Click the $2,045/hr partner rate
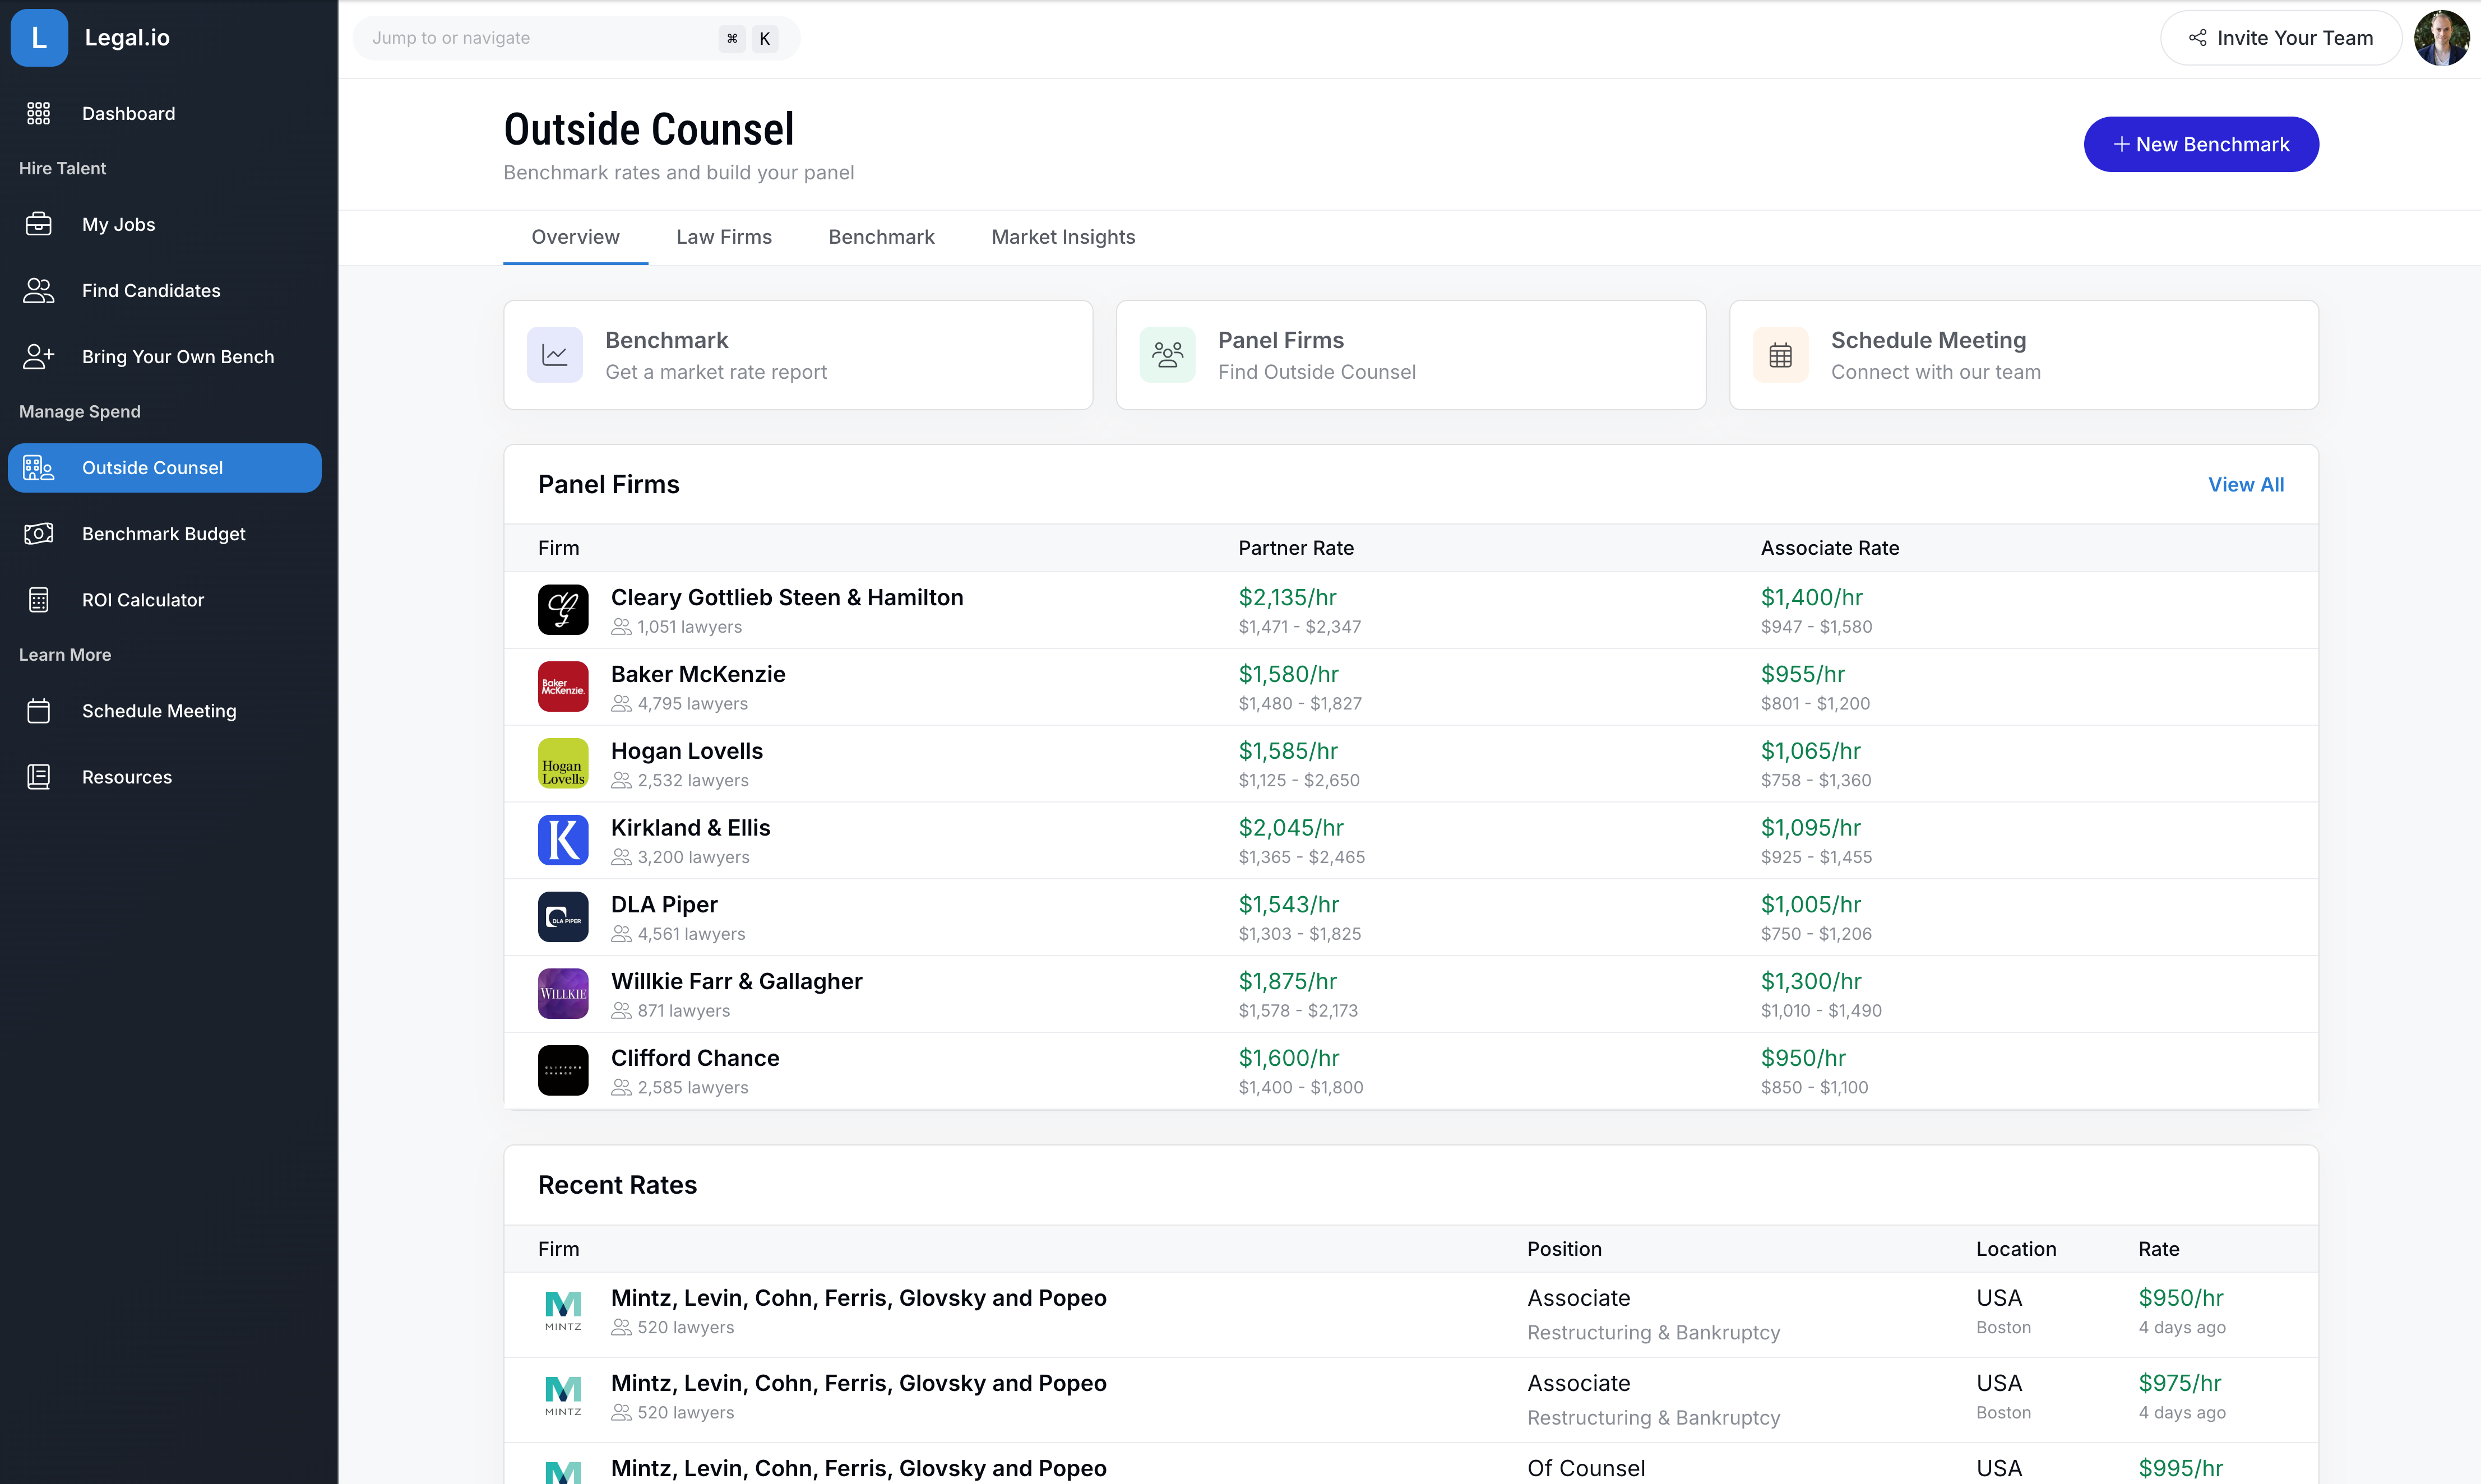 (1291, 828)
